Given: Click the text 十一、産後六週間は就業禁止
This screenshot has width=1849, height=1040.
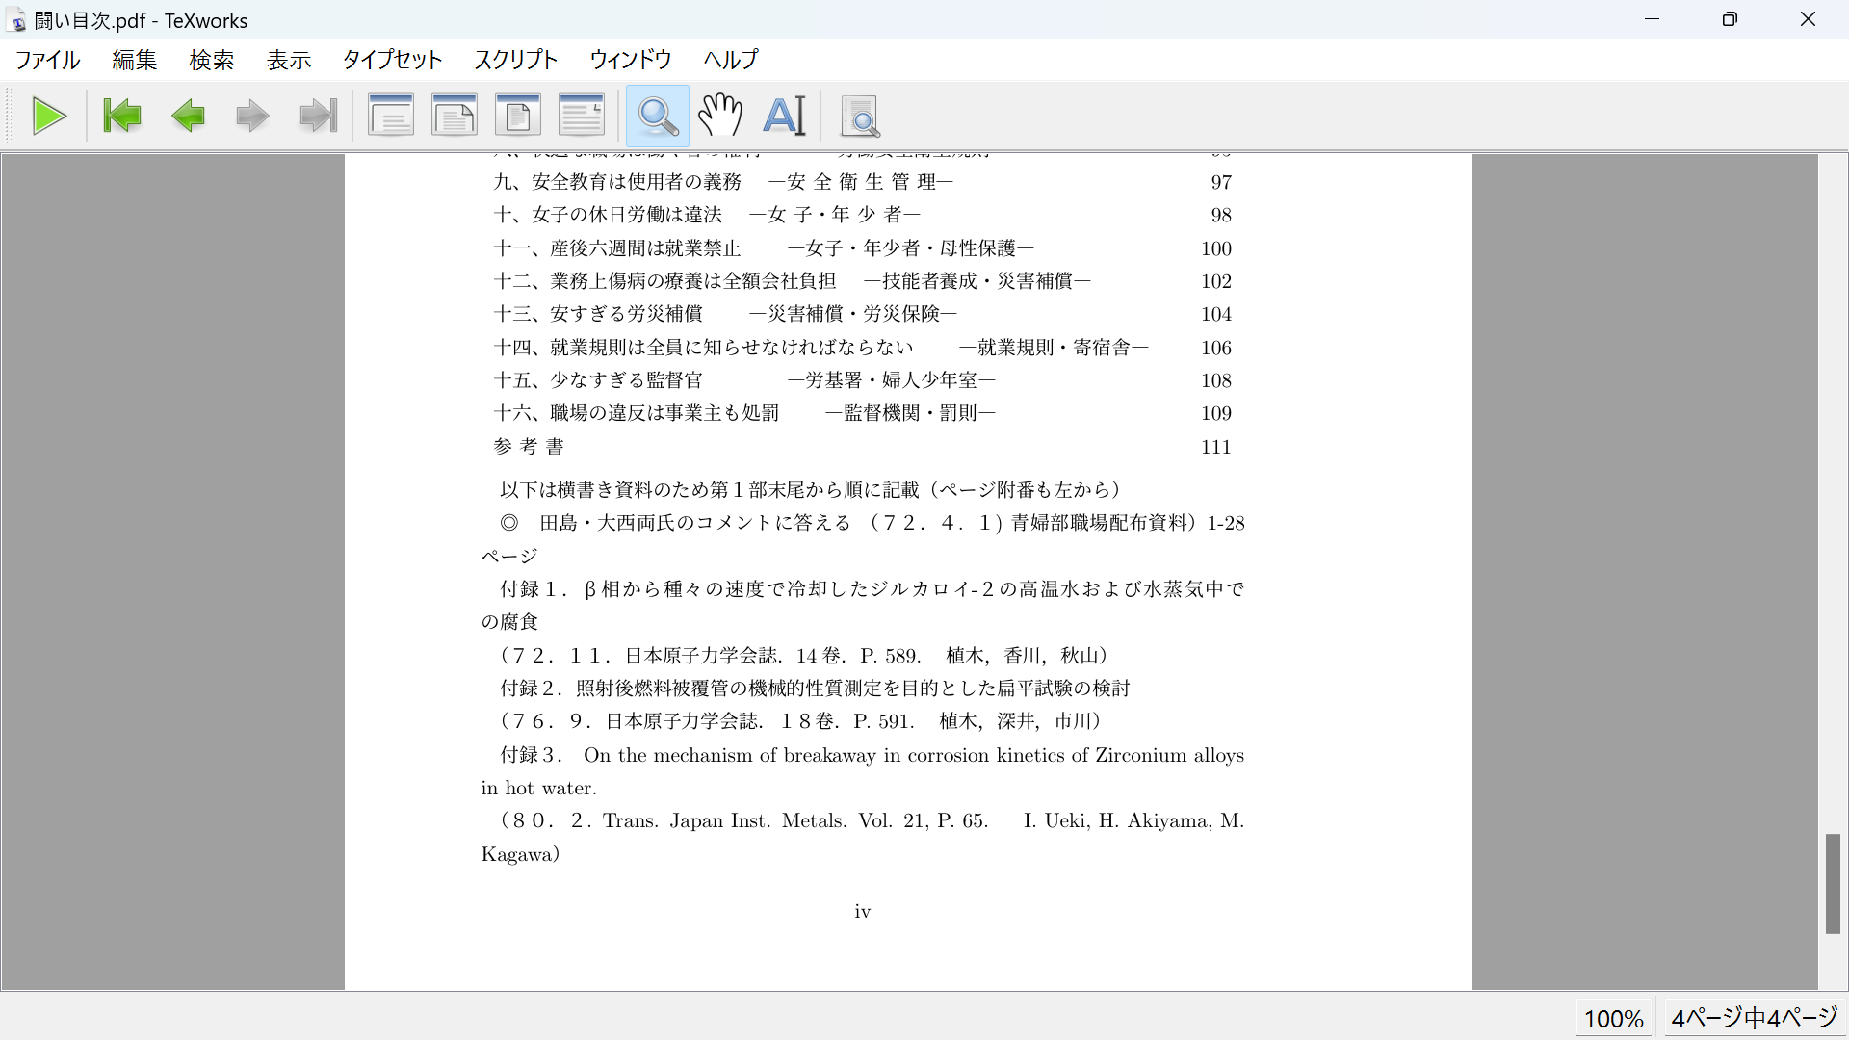Looking at the screenshot, I should click(617, 248).
